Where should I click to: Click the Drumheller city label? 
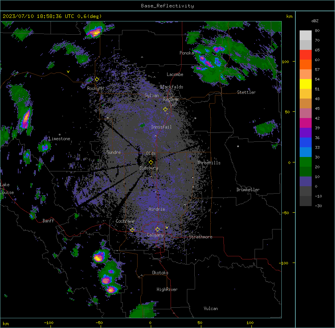248,190
